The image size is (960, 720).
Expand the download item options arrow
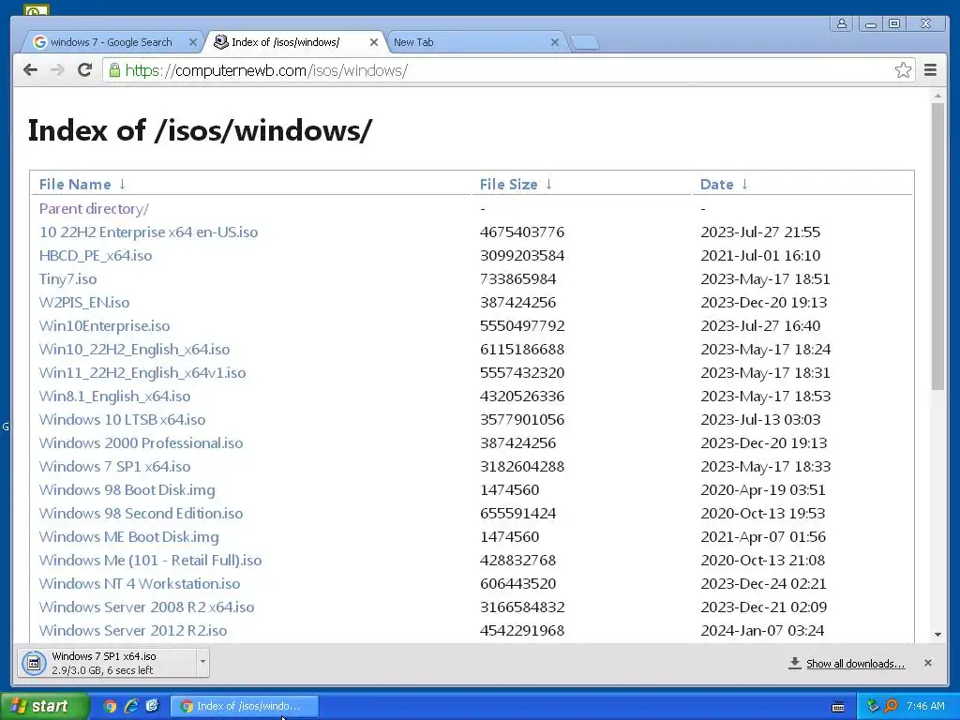pos(202,662)
